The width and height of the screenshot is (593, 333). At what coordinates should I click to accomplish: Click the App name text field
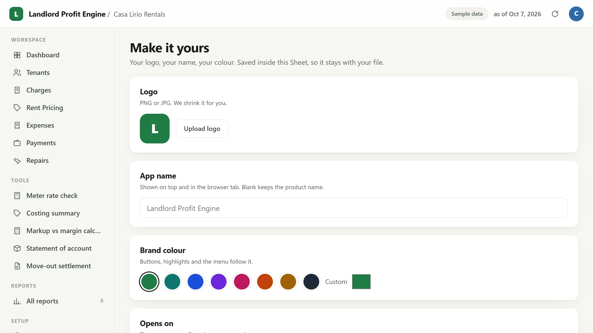pos(354,208)
